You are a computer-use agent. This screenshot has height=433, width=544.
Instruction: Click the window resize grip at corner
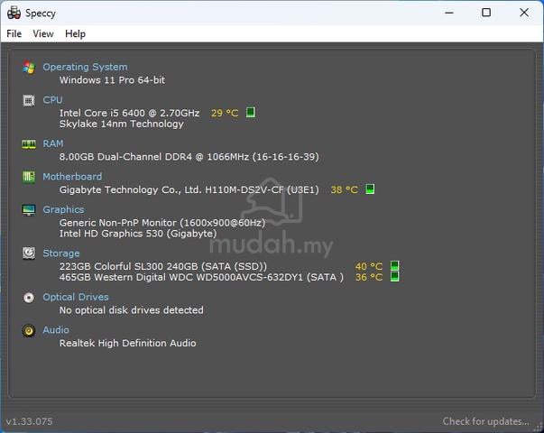[x=539, y=428]
